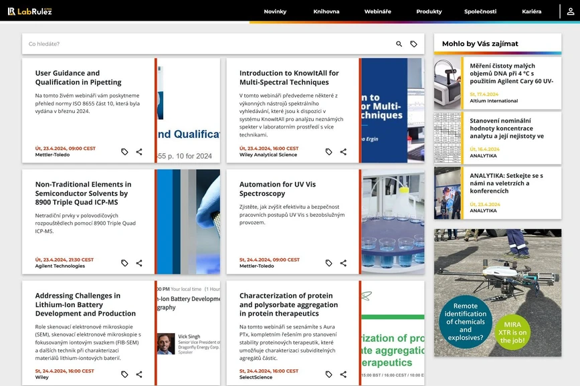
Task: Click the UV Vis autosampler beakers image
Action: coord(393,222)
